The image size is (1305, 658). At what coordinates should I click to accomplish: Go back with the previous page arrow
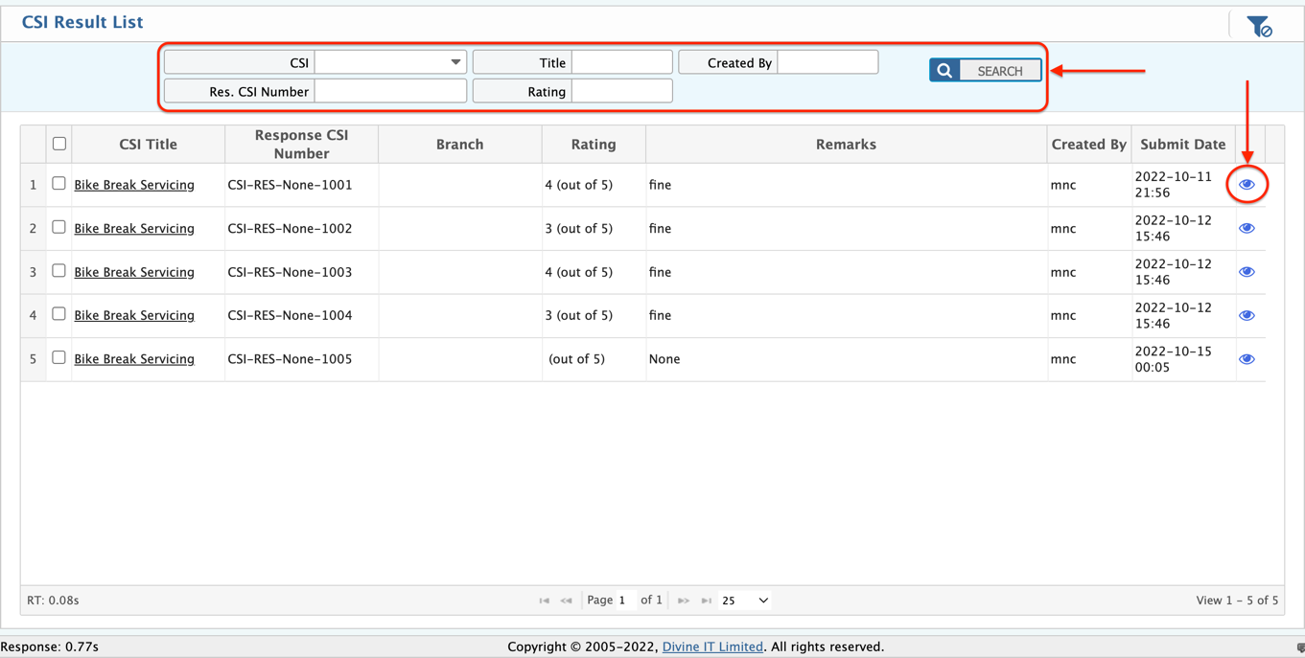(568, 600)
